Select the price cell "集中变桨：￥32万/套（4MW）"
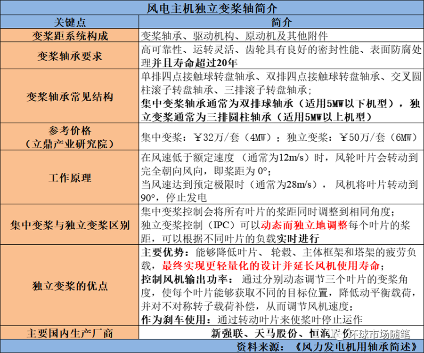The height and width of the screenshot is (353, 424). pyautogui.click(x=281, y=136)
